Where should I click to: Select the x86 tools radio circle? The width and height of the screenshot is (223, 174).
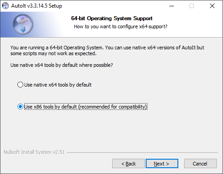click(20, 107)
